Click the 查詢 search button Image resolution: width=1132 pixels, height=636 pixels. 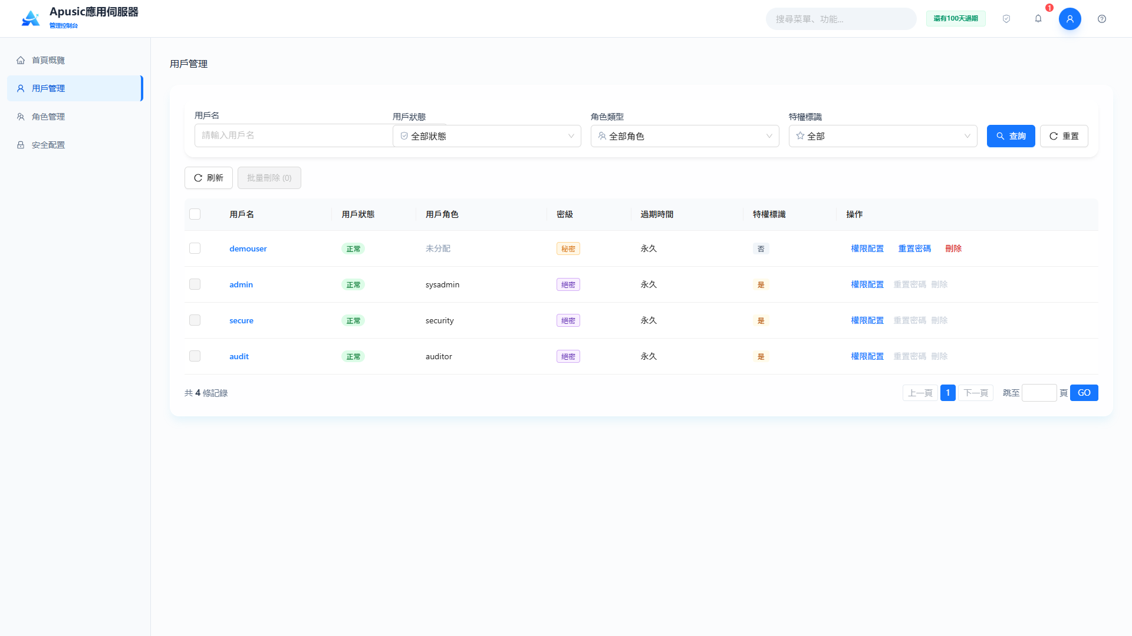pos(1011,136)
